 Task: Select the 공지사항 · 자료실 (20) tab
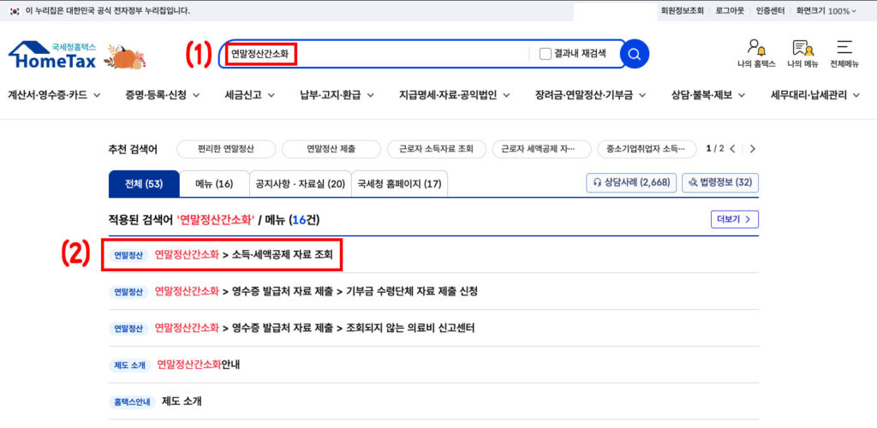point(301,184)
